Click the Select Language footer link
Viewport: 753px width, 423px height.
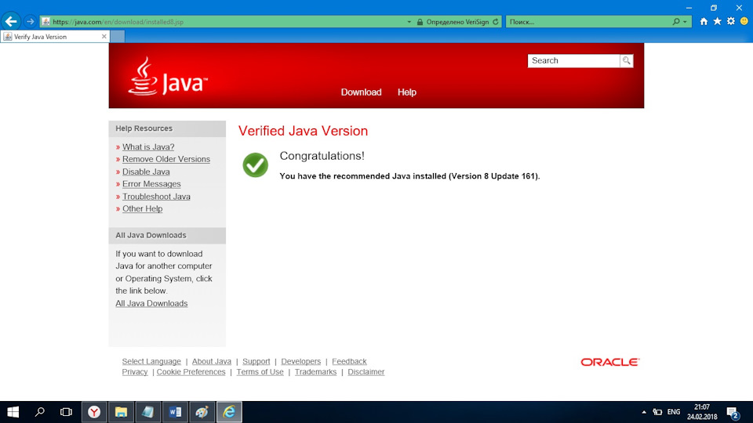point(151,362)
